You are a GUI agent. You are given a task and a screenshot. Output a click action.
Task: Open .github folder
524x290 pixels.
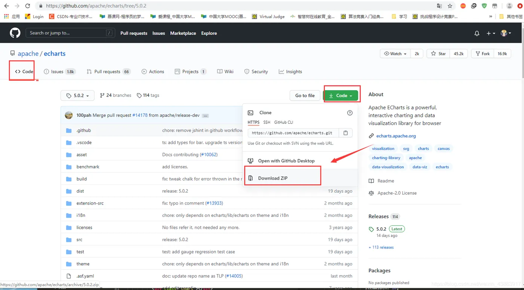(83, 130)
